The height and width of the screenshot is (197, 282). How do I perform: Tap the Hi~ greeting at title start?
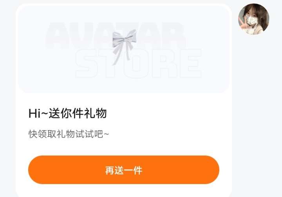(x=38, y=114)
